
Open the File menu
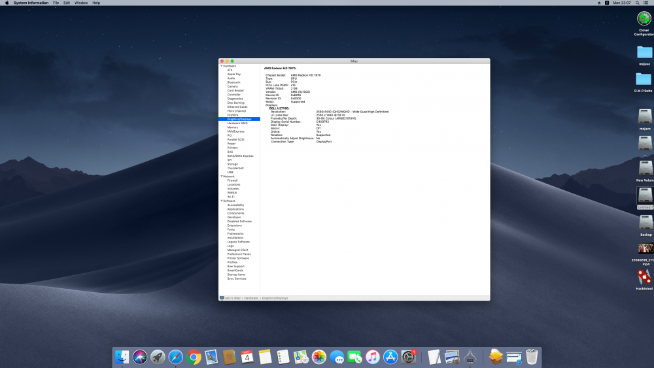(56, 3)
